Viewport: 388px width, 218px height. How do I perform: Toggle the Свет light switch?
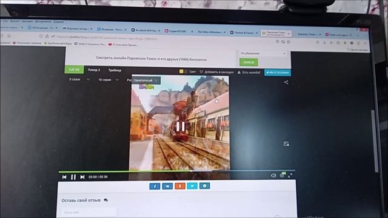188,71
